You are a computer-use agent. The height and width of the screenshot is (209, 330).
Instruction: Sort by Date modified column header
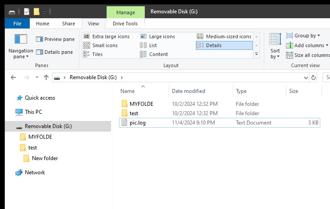pyautogui.click(x=188, y=91)
